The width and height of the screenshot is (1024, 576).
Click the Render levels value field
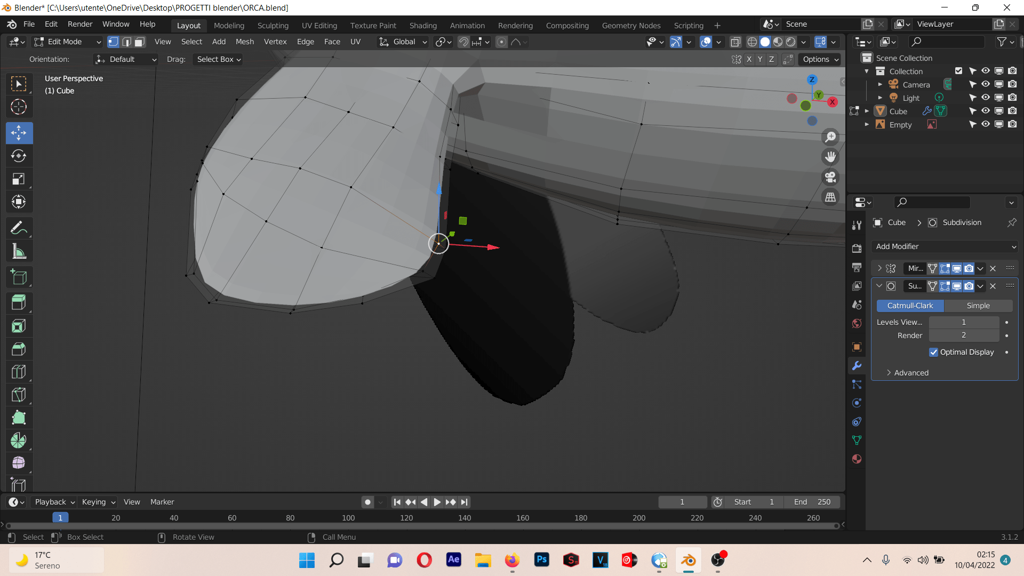(964, 335)
